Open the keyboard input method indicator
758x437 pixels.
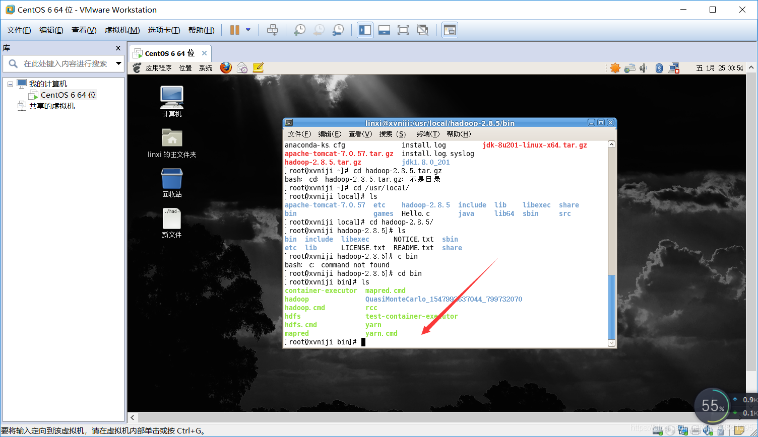click(629, 68)
